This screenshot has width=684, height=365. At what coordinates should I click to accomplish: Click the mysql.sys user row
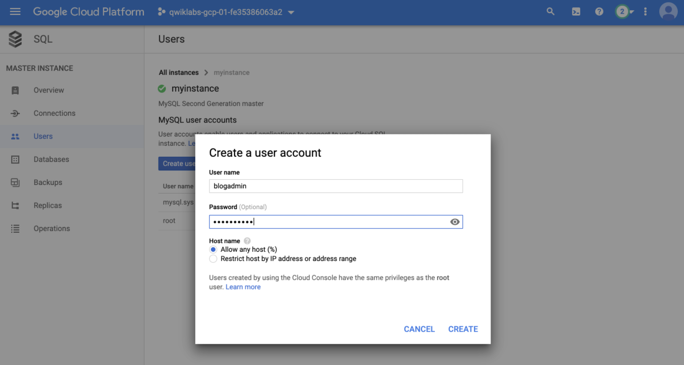(177, 202)
